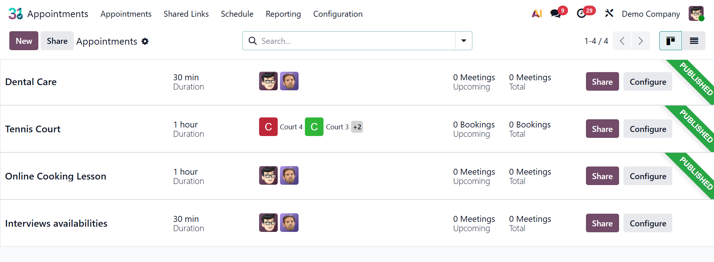Open the Reporting menu
The image size is (714, 262).
[283, 14]
